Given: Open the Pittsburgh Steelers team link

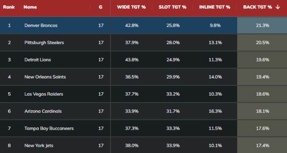Looking at the screenshot, I should 44,43.
